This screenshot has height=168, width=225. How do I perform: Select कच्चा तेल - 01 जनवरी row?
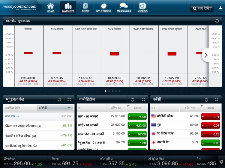click(x=112, y=134)
